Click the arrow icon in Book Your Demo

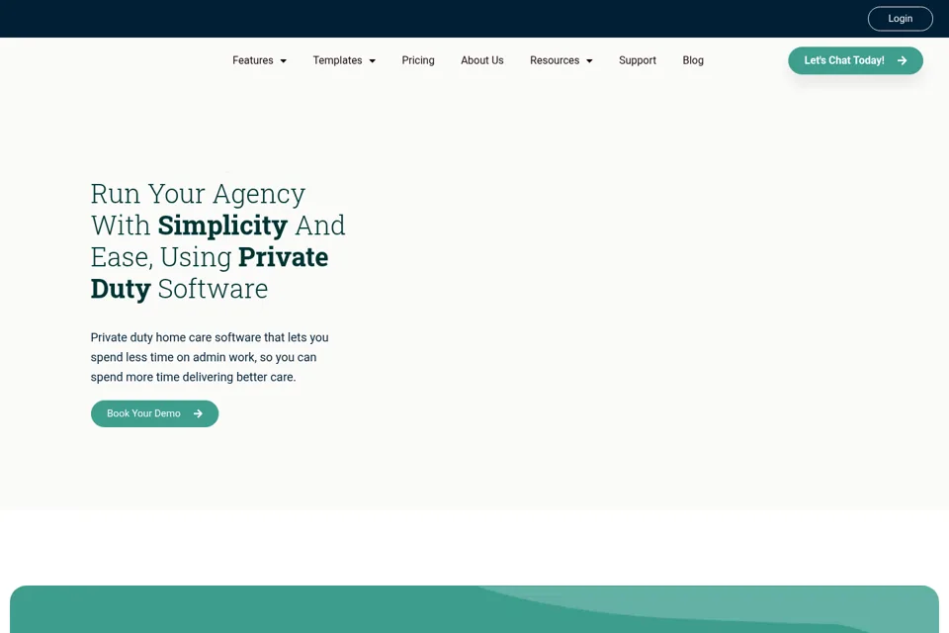click(198, 413)
